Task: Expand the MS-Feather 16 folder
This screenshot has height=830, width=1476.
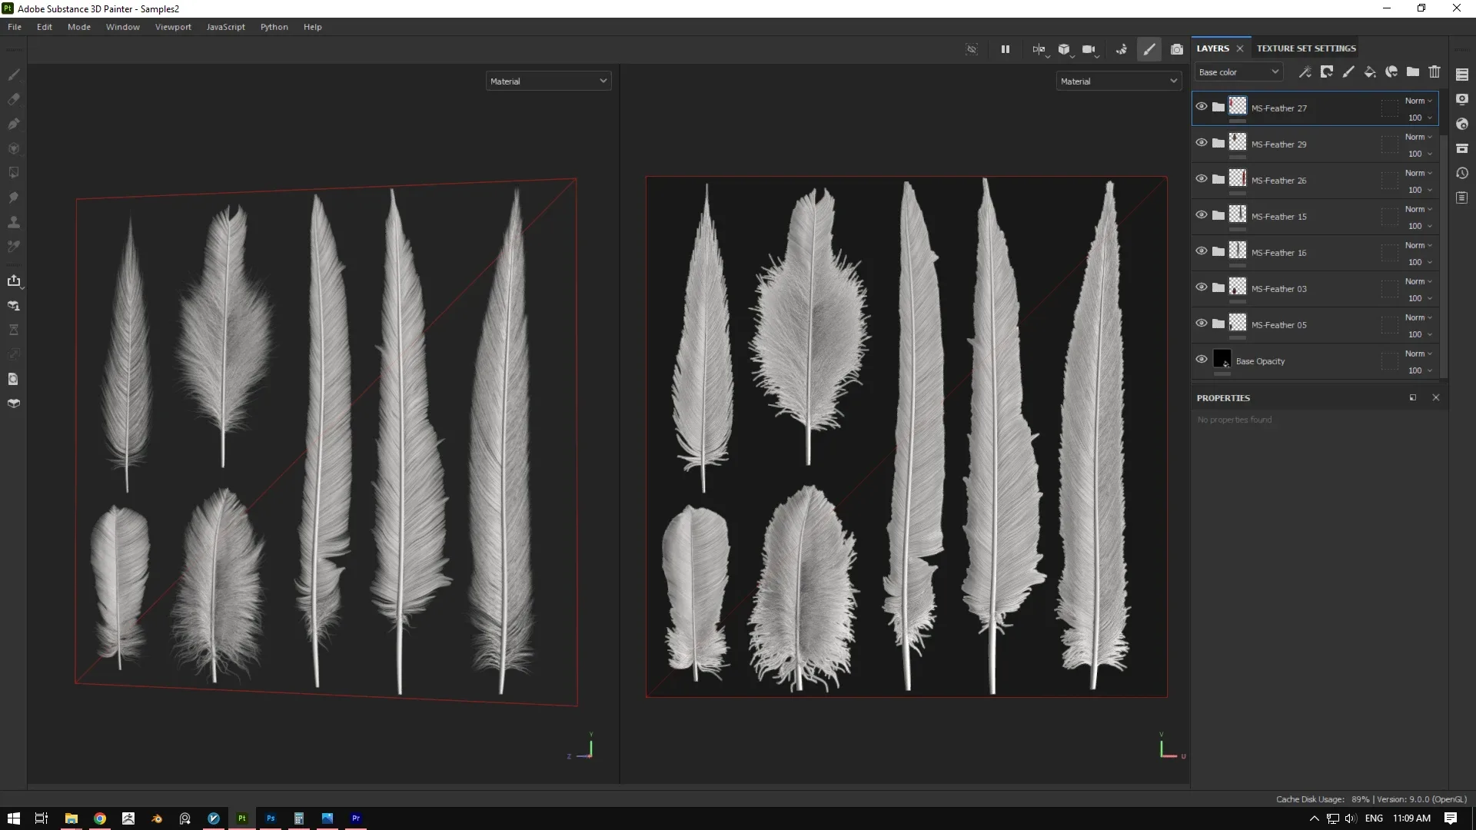Action: 1218,251
